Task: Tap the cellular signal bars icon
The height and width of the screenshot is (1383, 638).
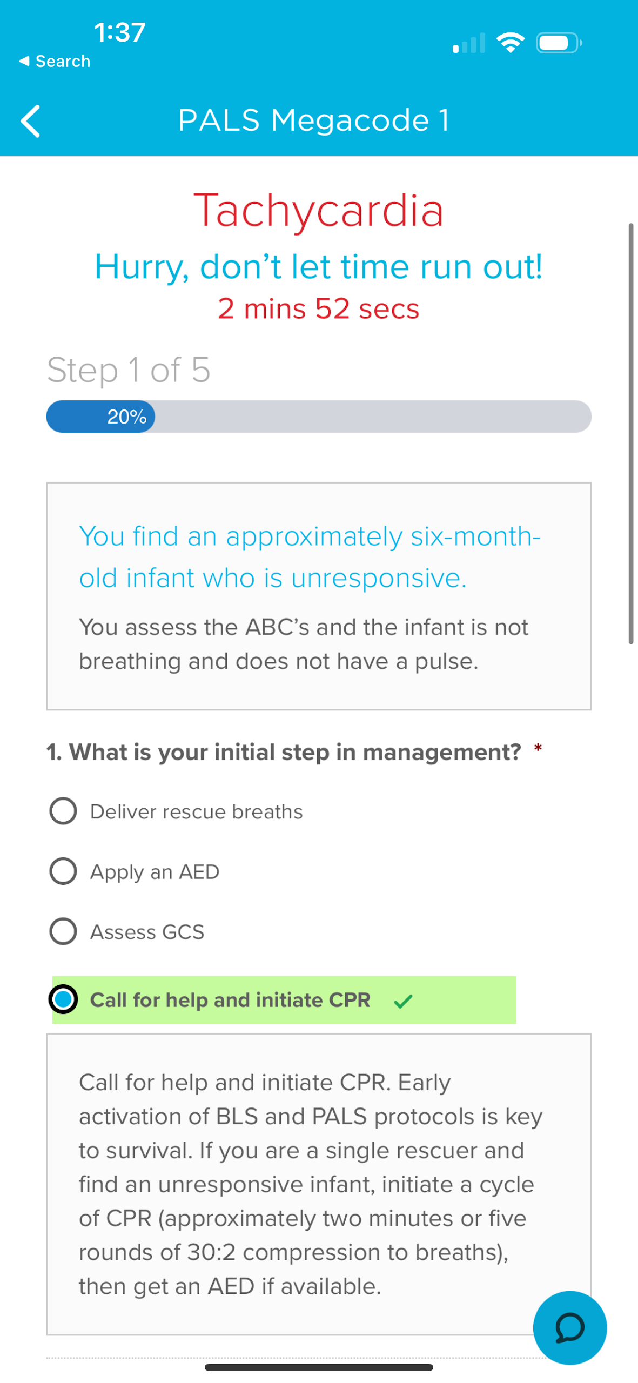Action: tap(468, 43)
